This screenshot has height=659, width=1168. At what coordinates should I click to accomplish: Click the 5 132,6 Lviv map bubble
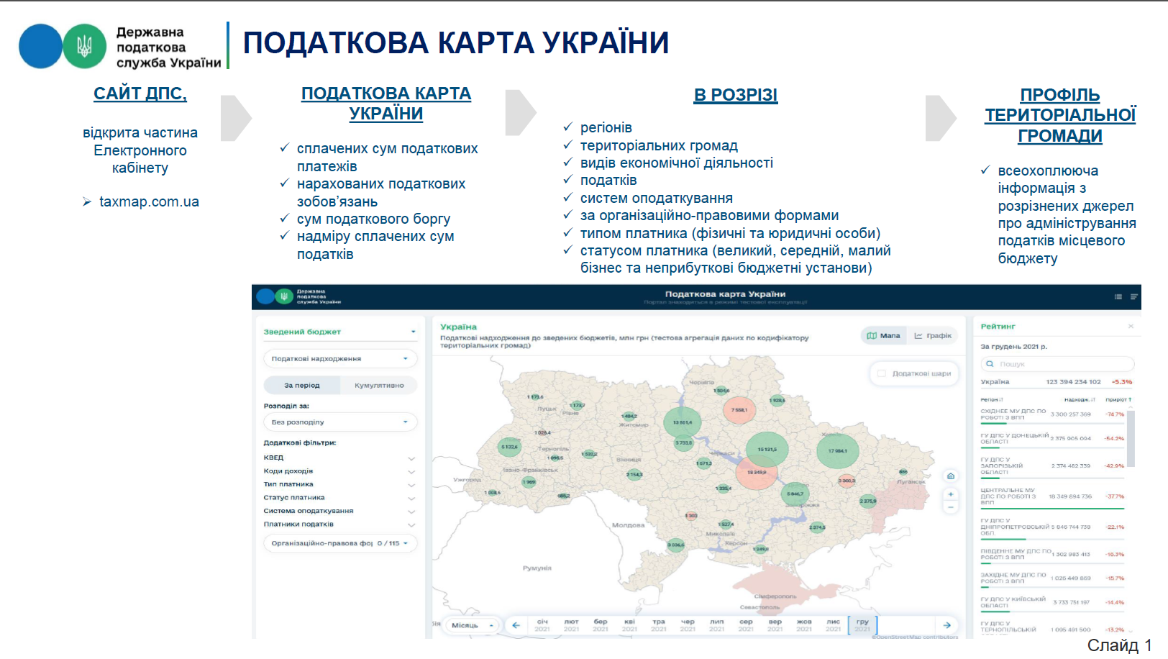point(509,447)
